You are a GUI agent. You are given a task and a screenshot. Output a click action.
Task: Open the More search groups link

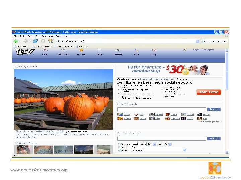tap(210, 122)
